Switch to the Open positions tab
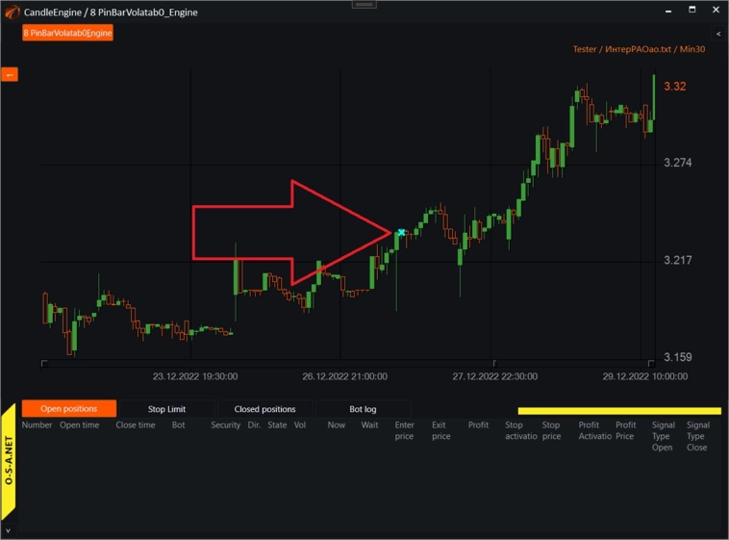 pos(68,409)
